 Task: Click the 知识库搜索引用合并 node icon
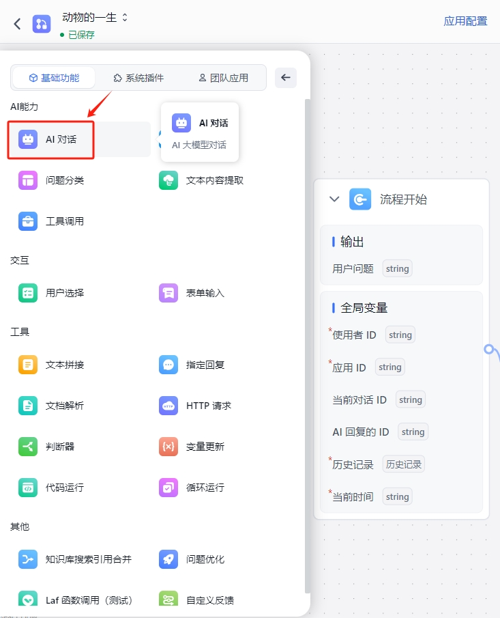[28, 560]
